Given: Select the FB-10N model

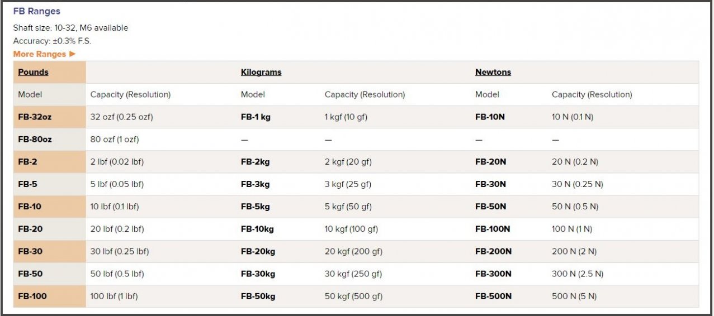Looking at the screenshot, I should [x=490, y=117].
